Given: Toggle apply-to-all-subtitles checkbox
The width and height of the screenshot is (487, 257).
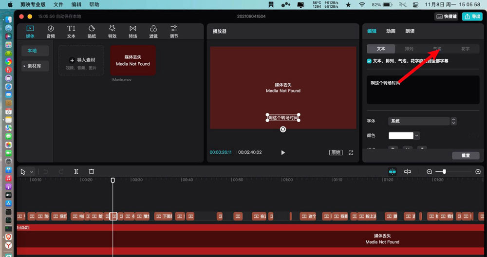Looking at the screenshot, I should [369, 61].
